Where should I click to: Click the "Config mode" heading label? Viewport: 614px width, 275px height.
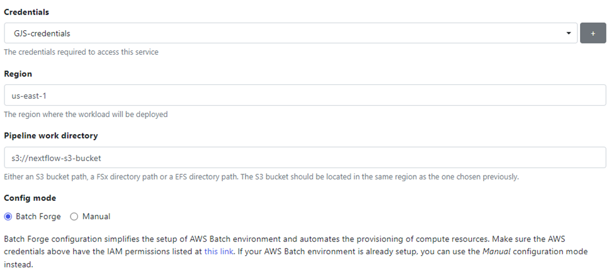tap(30, 198)
